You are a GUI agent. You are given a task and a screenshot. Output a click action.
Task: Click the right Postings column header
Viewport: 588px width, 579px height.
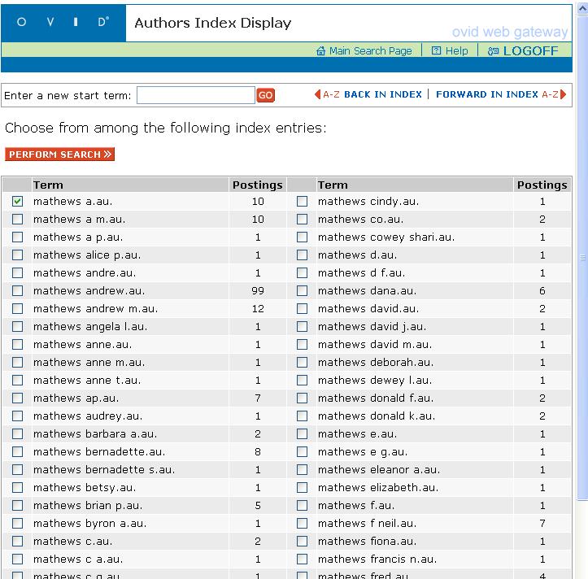pos(542,185)
